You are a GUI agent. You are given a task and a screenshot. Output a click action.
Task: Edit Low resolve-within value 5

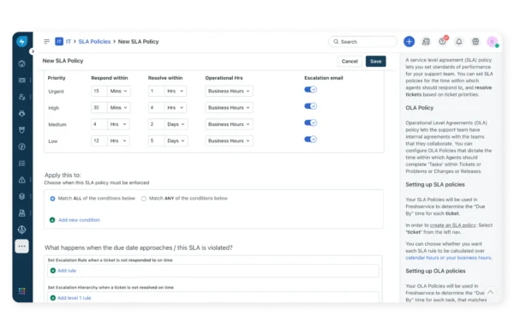point(156,140)
